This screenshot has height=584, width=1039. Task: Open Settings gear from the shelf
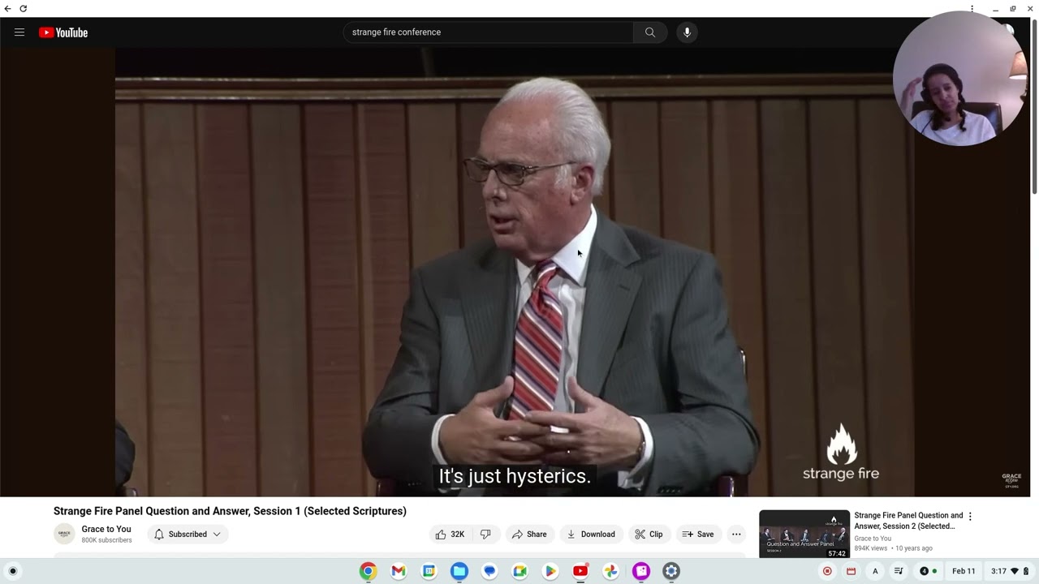(x=671, y=571)
